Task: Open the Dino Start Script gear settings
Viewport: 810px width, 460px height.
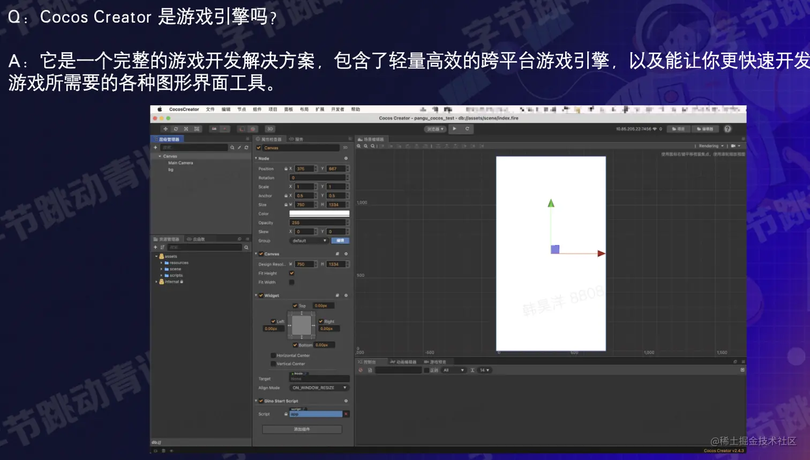Action: 346,401
